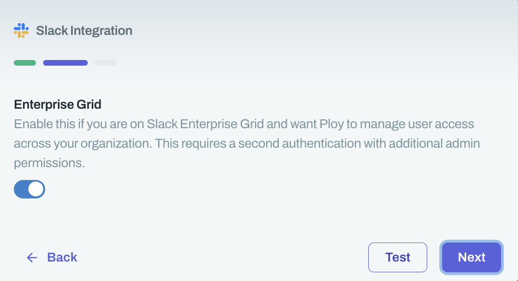The height and width of the screenshot is (281, 518).
Task: Click the Enterprise Grid heading
Action: [57, 105]
